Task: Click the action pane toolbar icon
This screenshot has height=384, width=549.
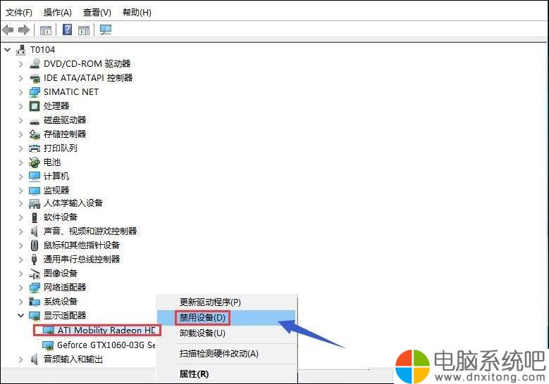Action: click(84, 30)
